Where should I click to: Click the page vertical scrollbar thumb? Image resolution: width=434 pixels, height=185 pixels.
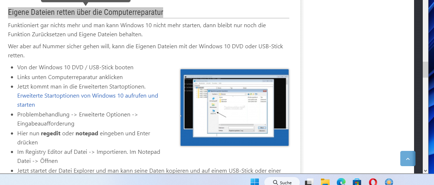tap(425, 69)
